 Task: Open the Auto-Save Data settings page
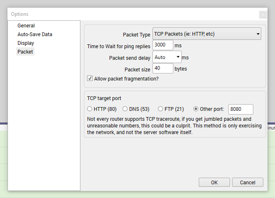pyautogui.click(x=35, y=34)
